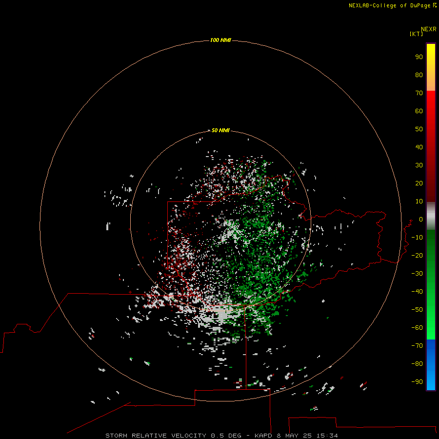Click the 8 MAY 25 date in caption
439x439 pixels.
tap(294, 436)
